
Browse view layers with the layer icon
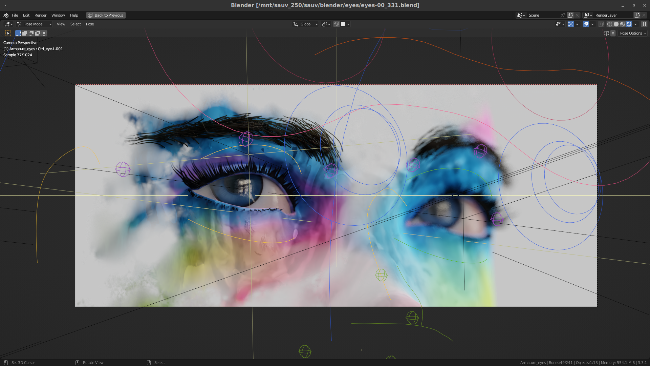(x=588, y=15)
